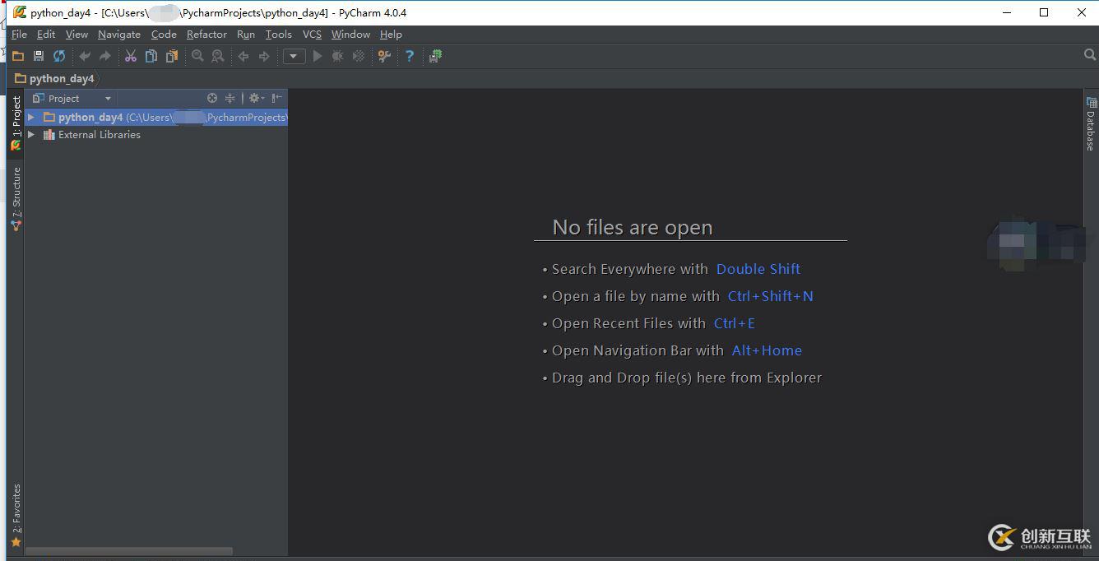
Task: Expand the External Libraries node
Action: [31, 135]
